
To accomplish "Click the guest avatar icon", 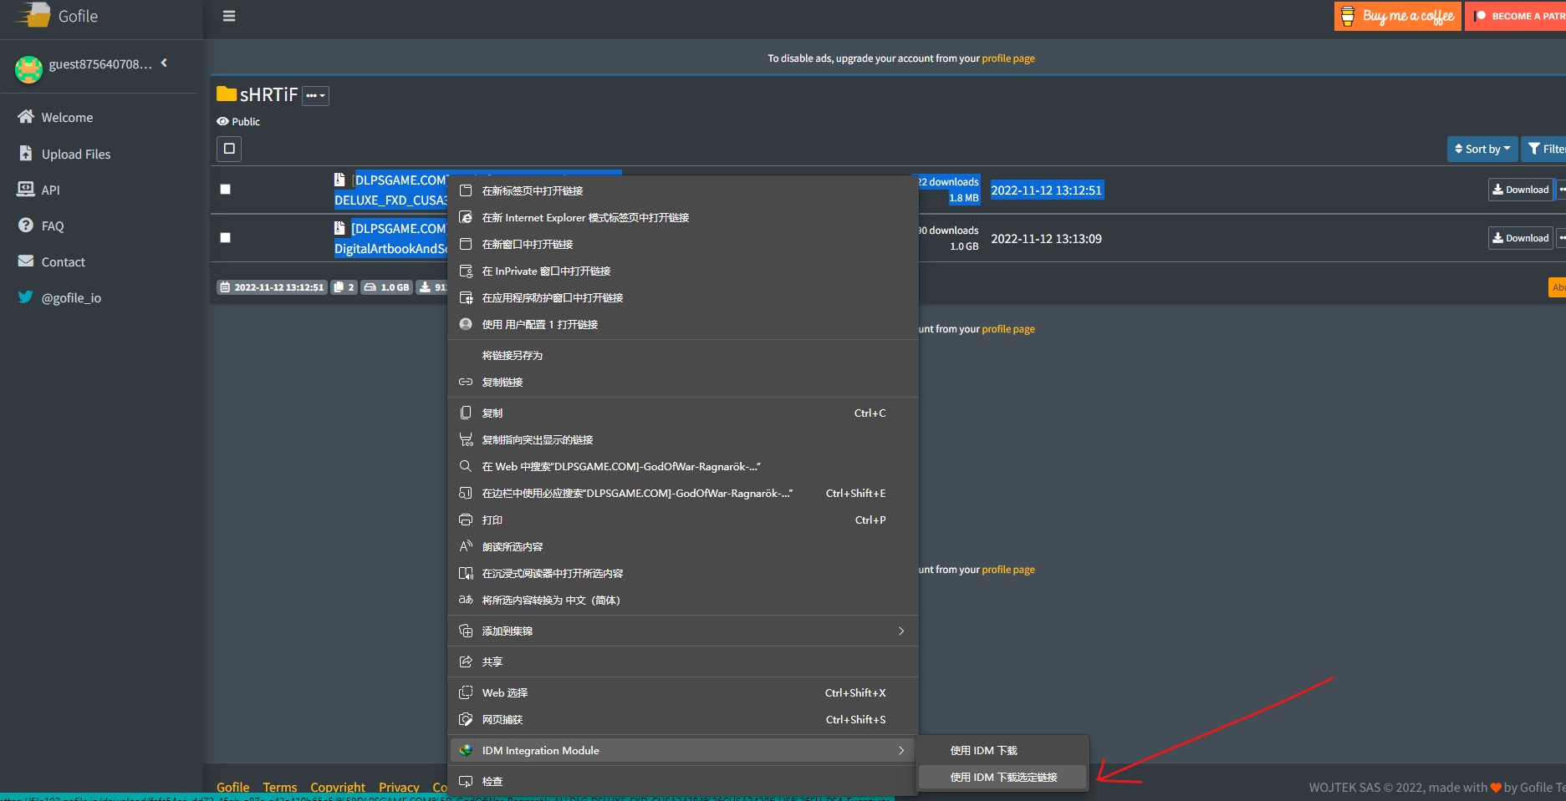I will point(28,68).
